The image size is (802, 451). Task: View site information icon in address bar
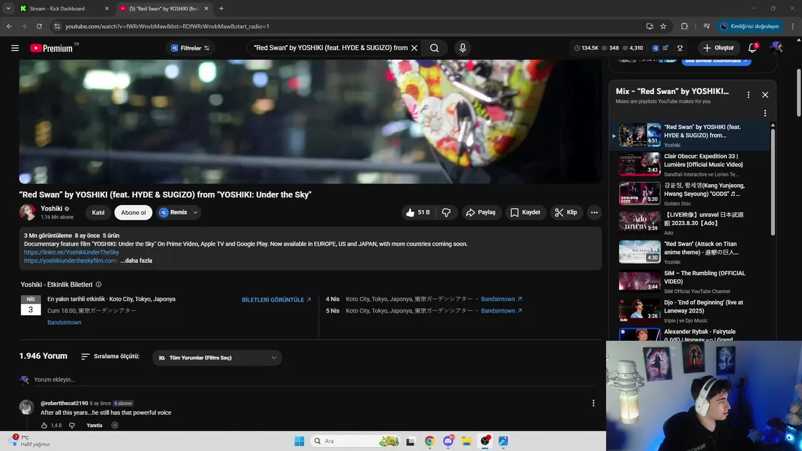click(57, 26)
